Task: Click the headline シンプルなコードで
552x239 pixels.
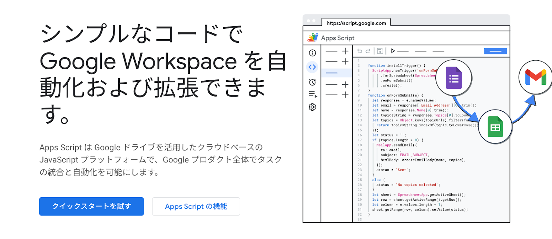Action: [x=141, y=34]
